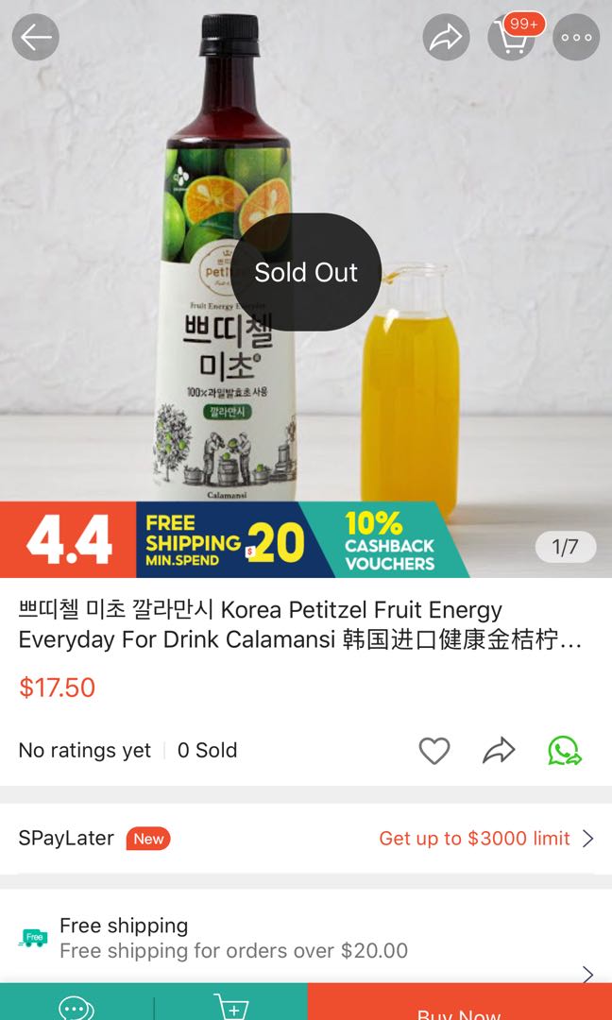Expand the free shipping details chevron

tap(586, 974)
